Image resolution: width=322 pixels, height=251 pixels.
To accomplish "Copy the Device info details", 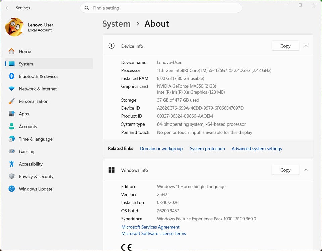I will pyautogui.click(x=285, y=46).
